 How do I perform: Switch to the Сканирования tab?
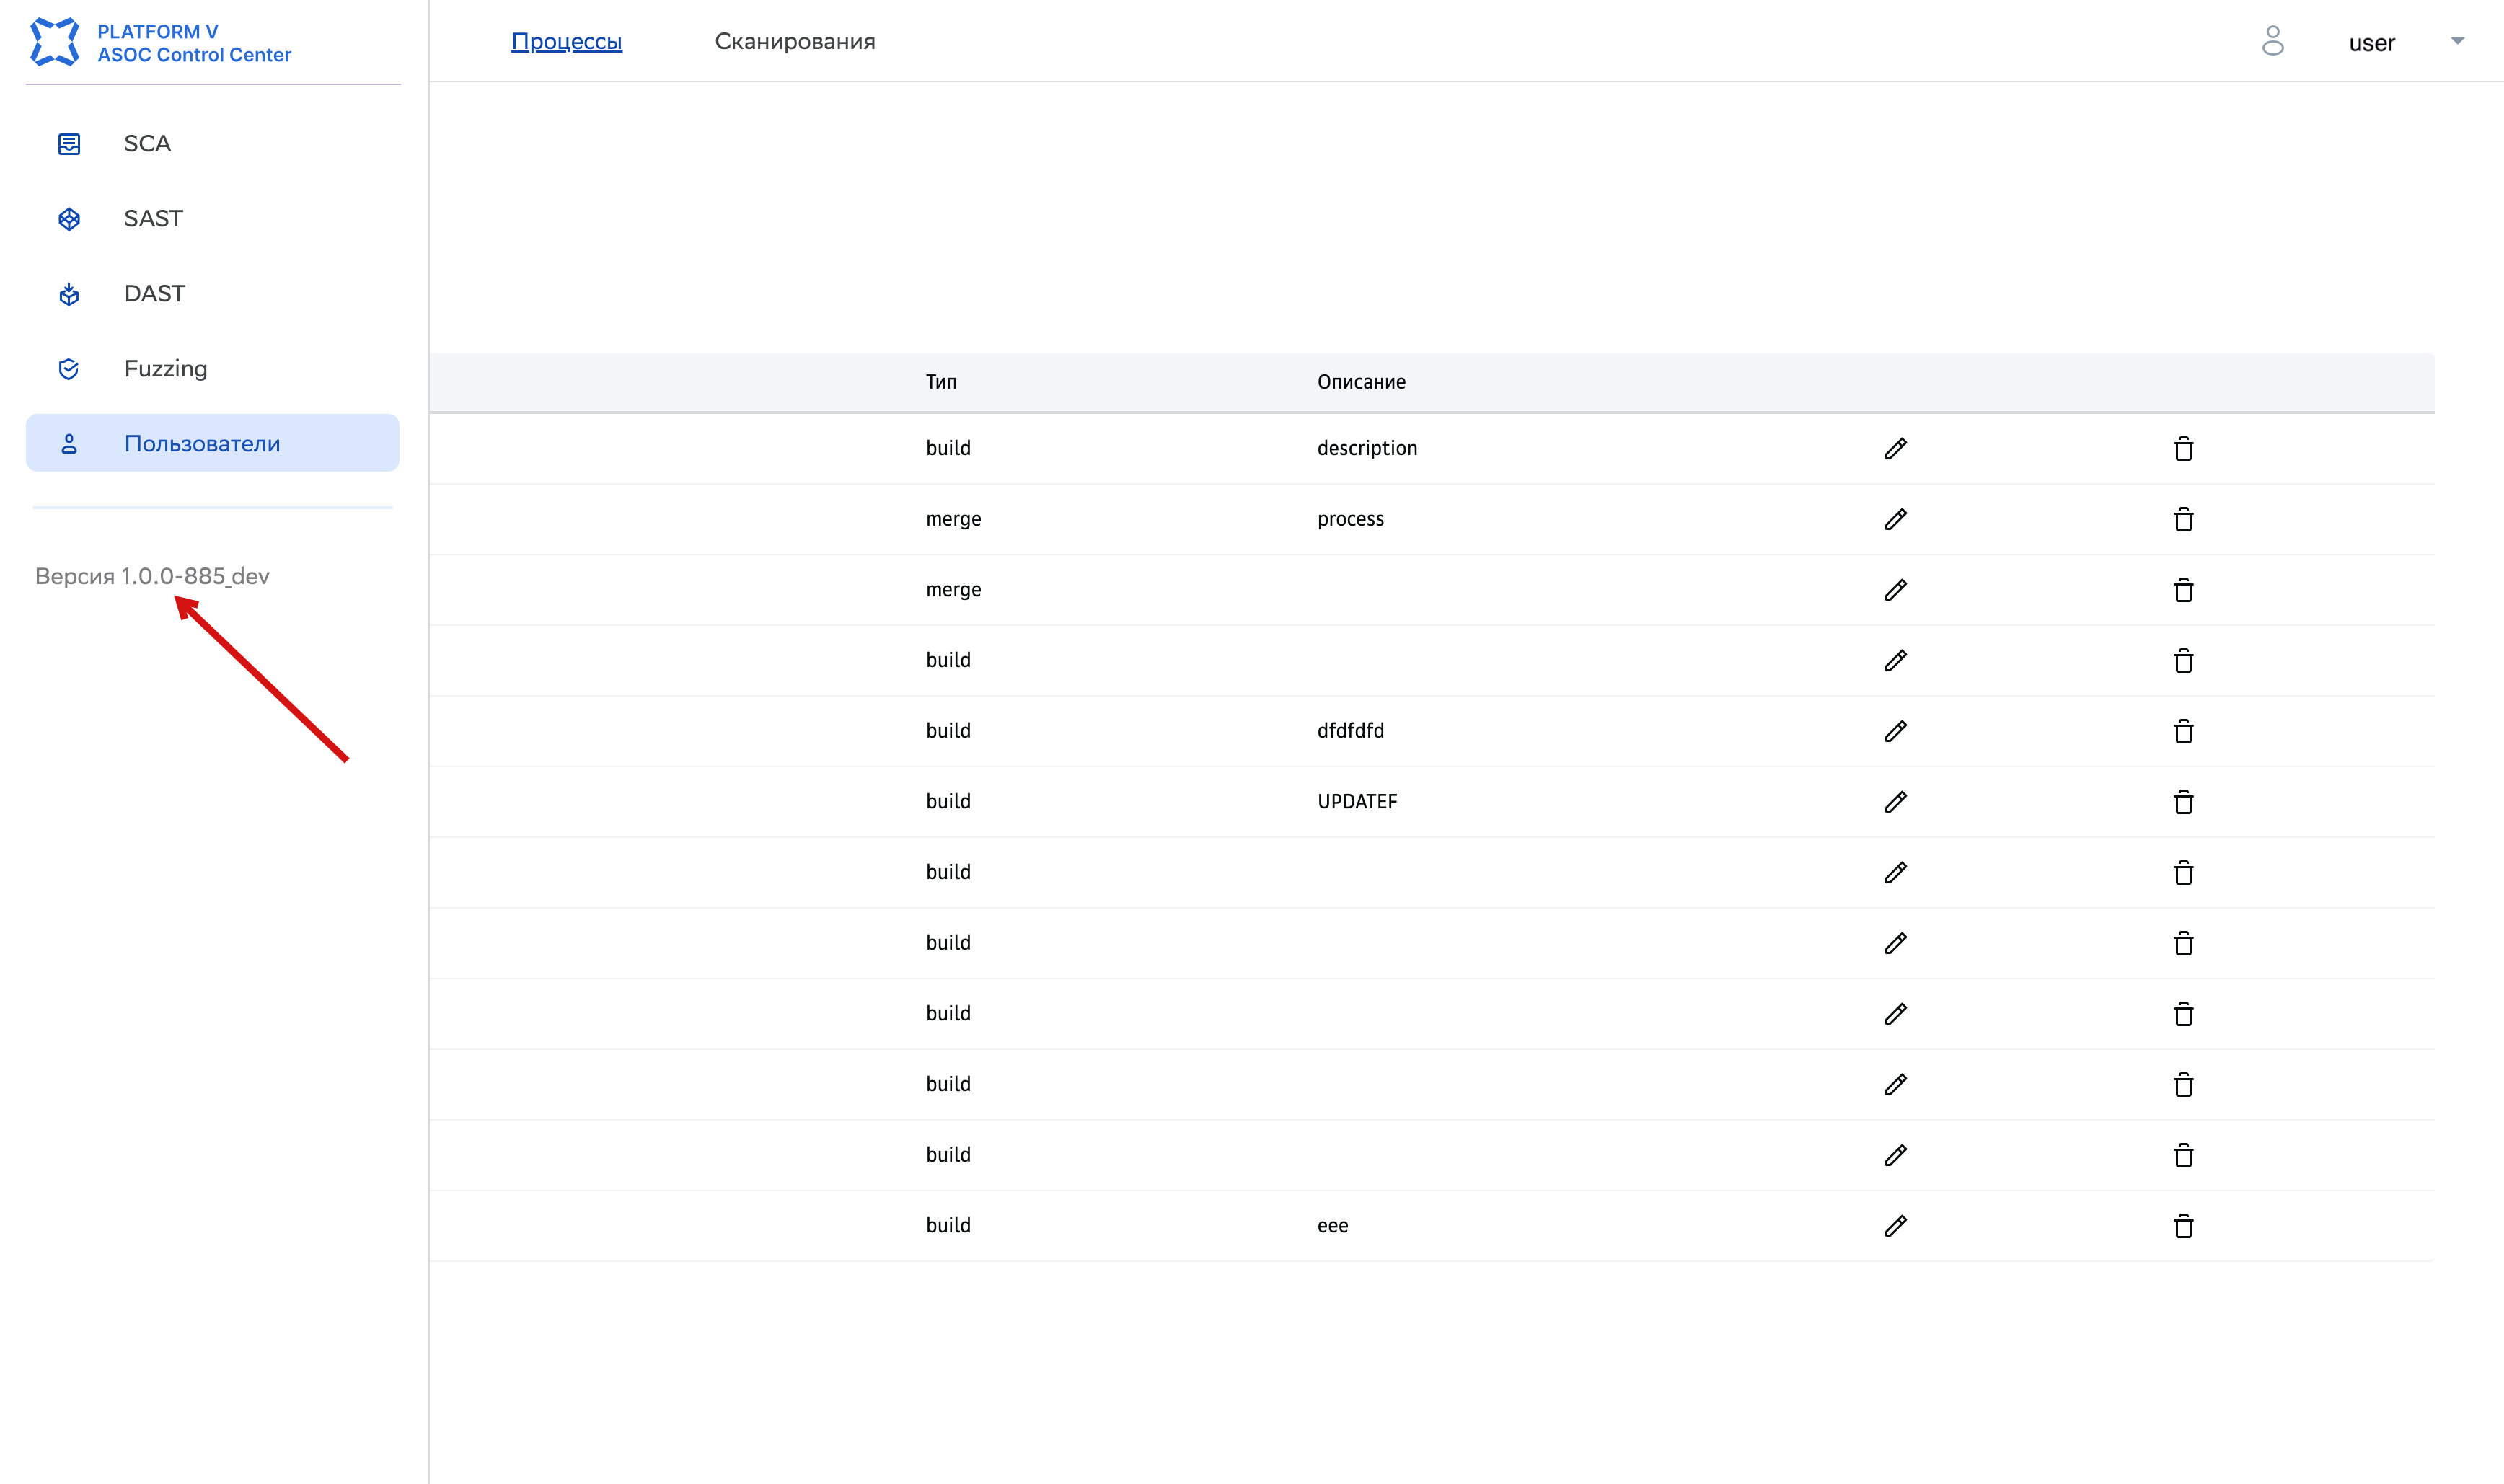tap(795, 41)
